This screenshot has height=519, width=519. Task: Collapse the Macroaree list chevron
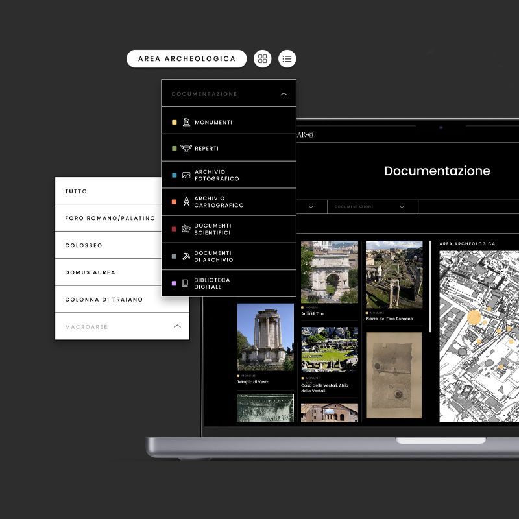point(177,326)
